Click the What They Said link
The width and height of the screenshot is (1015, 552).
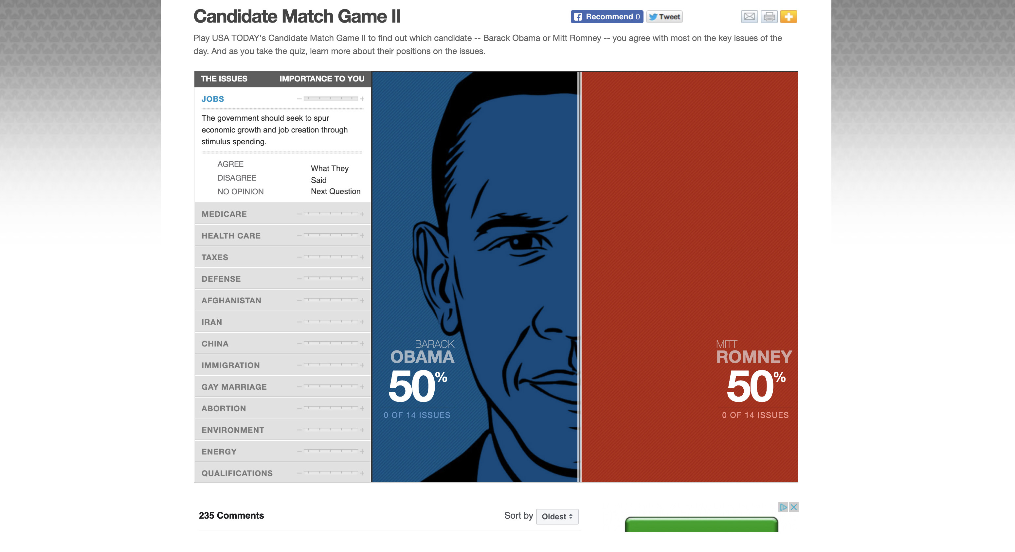point(329,174)
